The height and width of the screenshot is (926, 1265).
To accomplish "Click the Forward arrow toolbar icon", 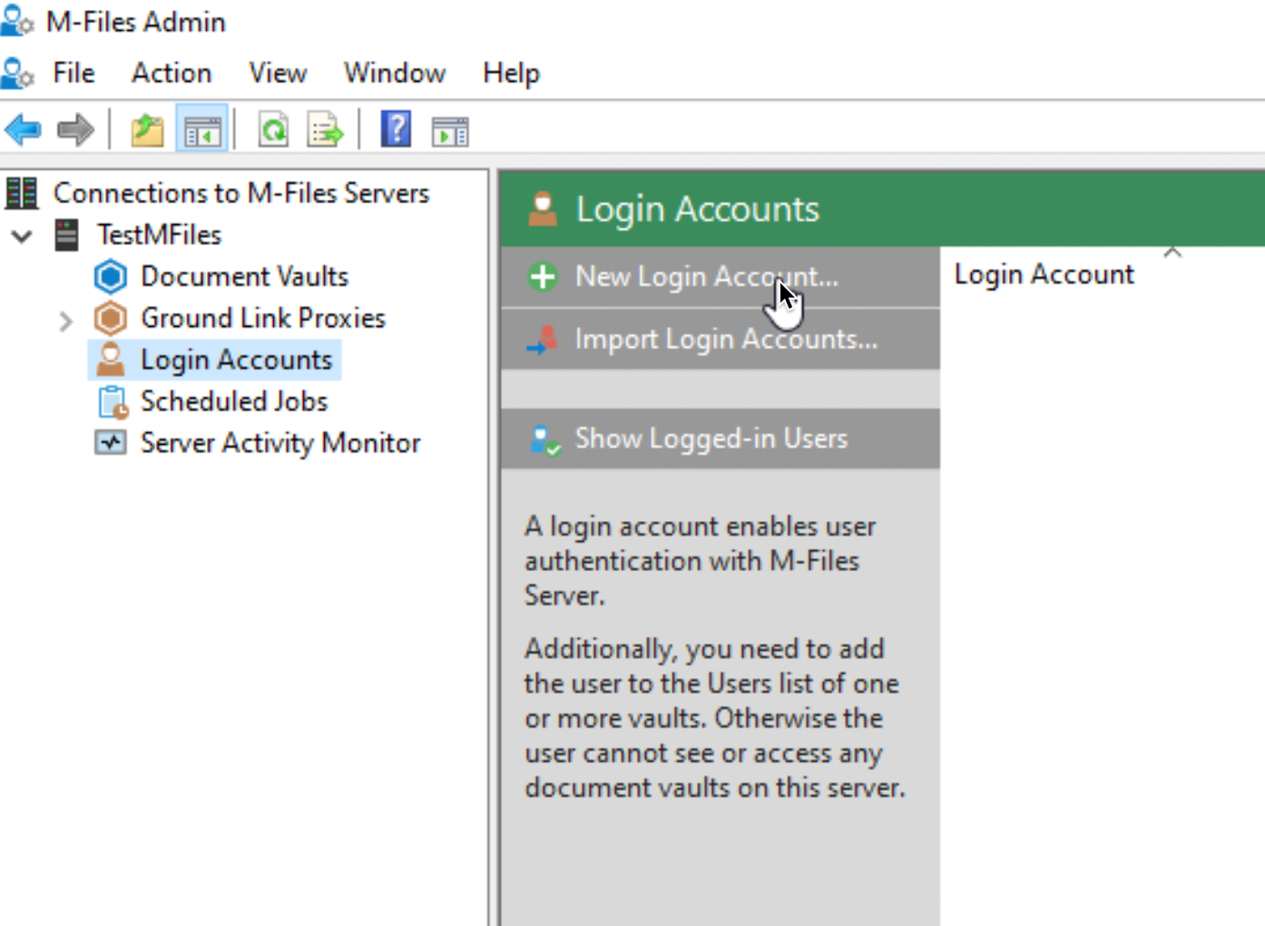I will point(75,131).
